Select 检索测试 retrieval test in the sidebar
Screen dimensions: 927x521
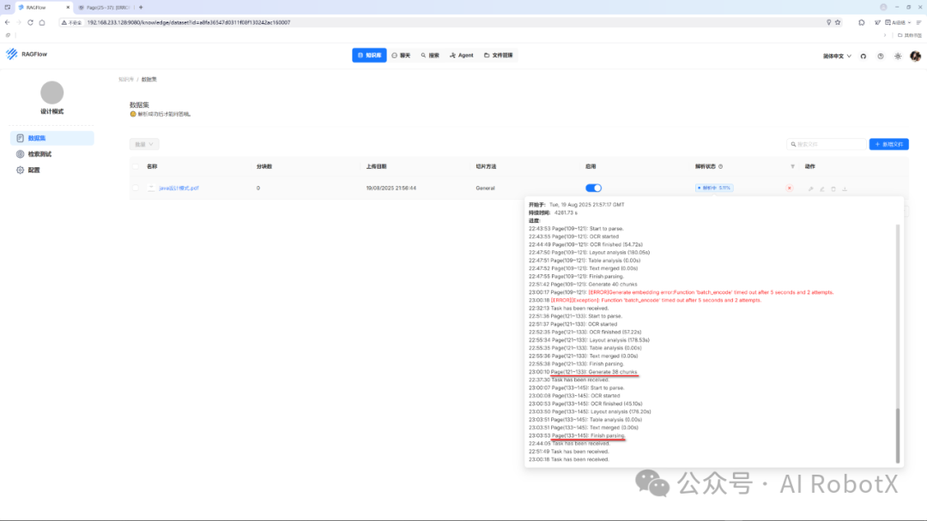click(x=52, y=154)
